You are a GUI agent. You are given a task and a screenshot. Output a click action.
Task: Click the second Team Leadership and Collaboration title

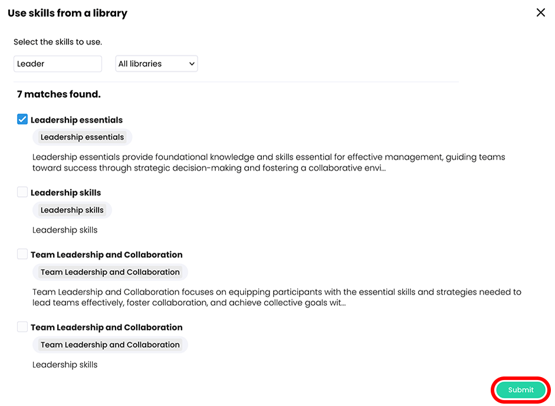pos(106,327)
